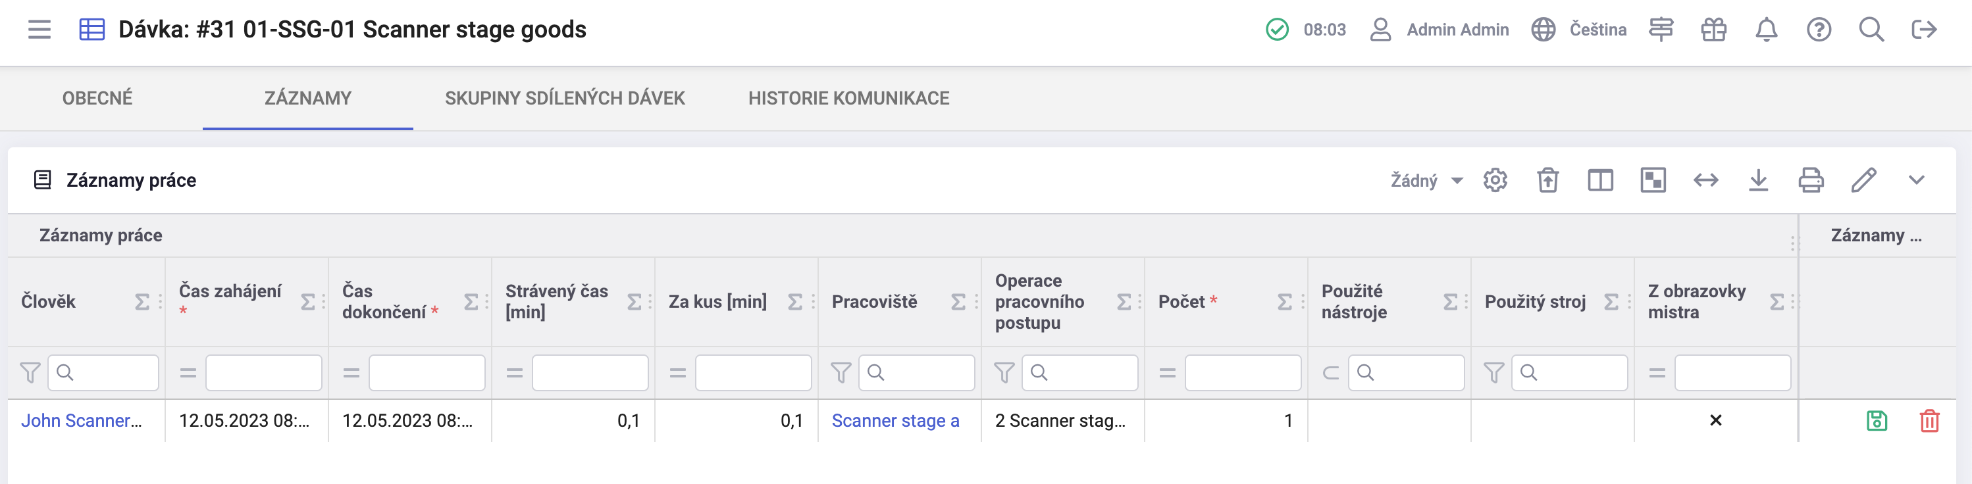Viewport: 1972px width, 484px height.
Task: Click Z obrazovky mistra filter field
Action: click(x=1733, y=373)
